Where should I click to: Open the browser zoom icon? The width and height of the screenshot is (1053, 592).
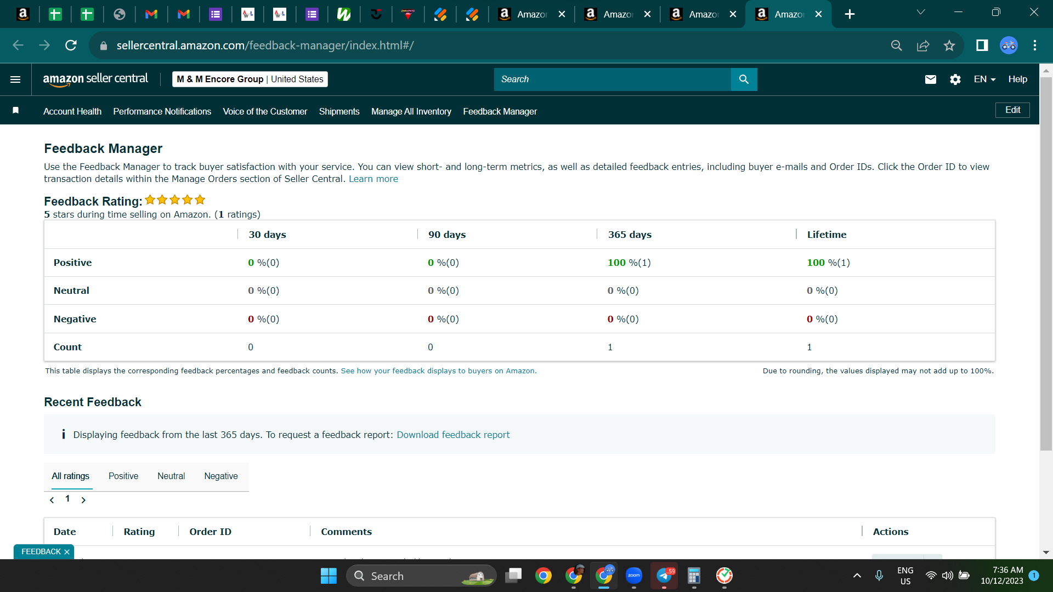click(x=896, y=45)
